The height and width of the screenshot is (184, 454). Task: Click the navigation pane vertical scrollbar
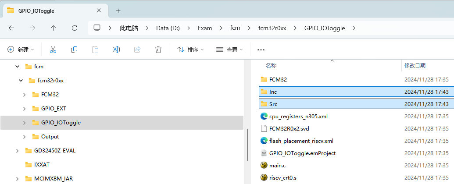pyautogui.click(x=247, y=145)
